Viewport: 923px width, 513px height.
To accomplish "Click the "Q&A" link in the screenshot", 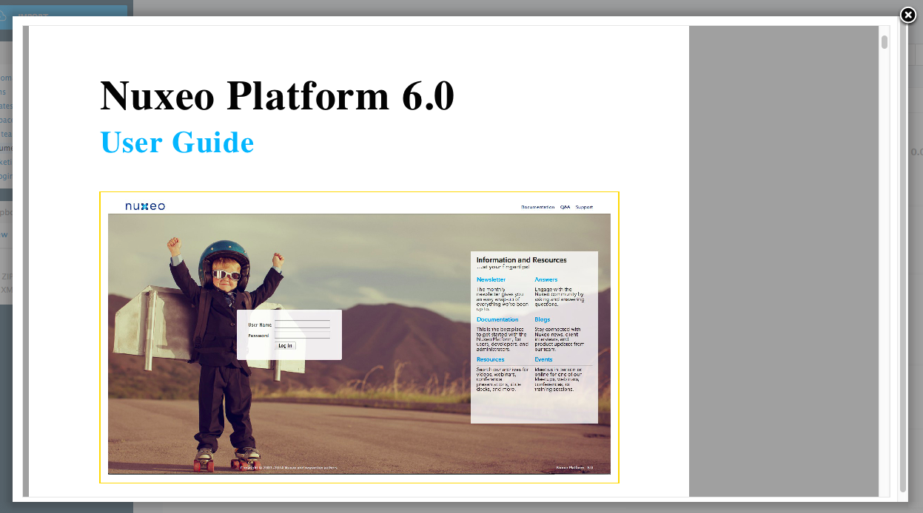I will (565, 207).
